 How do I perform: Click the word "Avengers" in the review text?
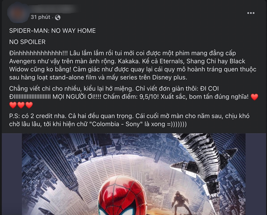(x=22, y=61)
